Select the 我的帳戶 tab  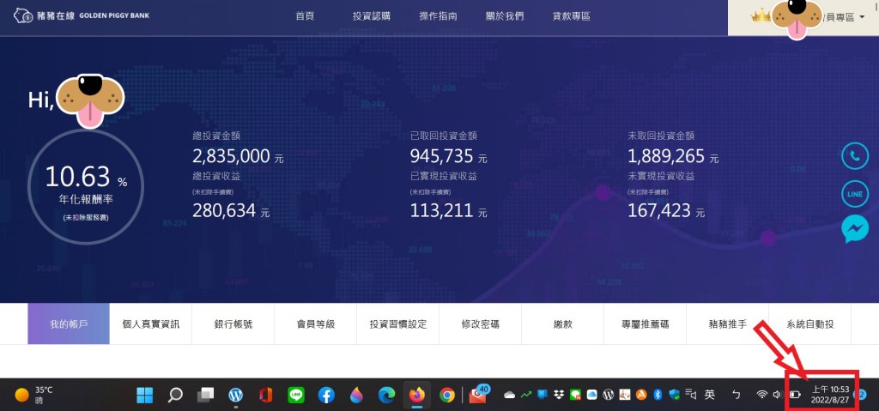[x=69, y=324]
